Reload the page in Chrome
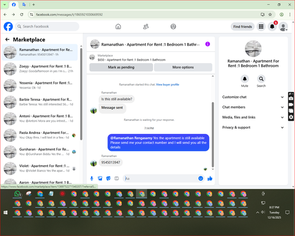 point(22,15)
